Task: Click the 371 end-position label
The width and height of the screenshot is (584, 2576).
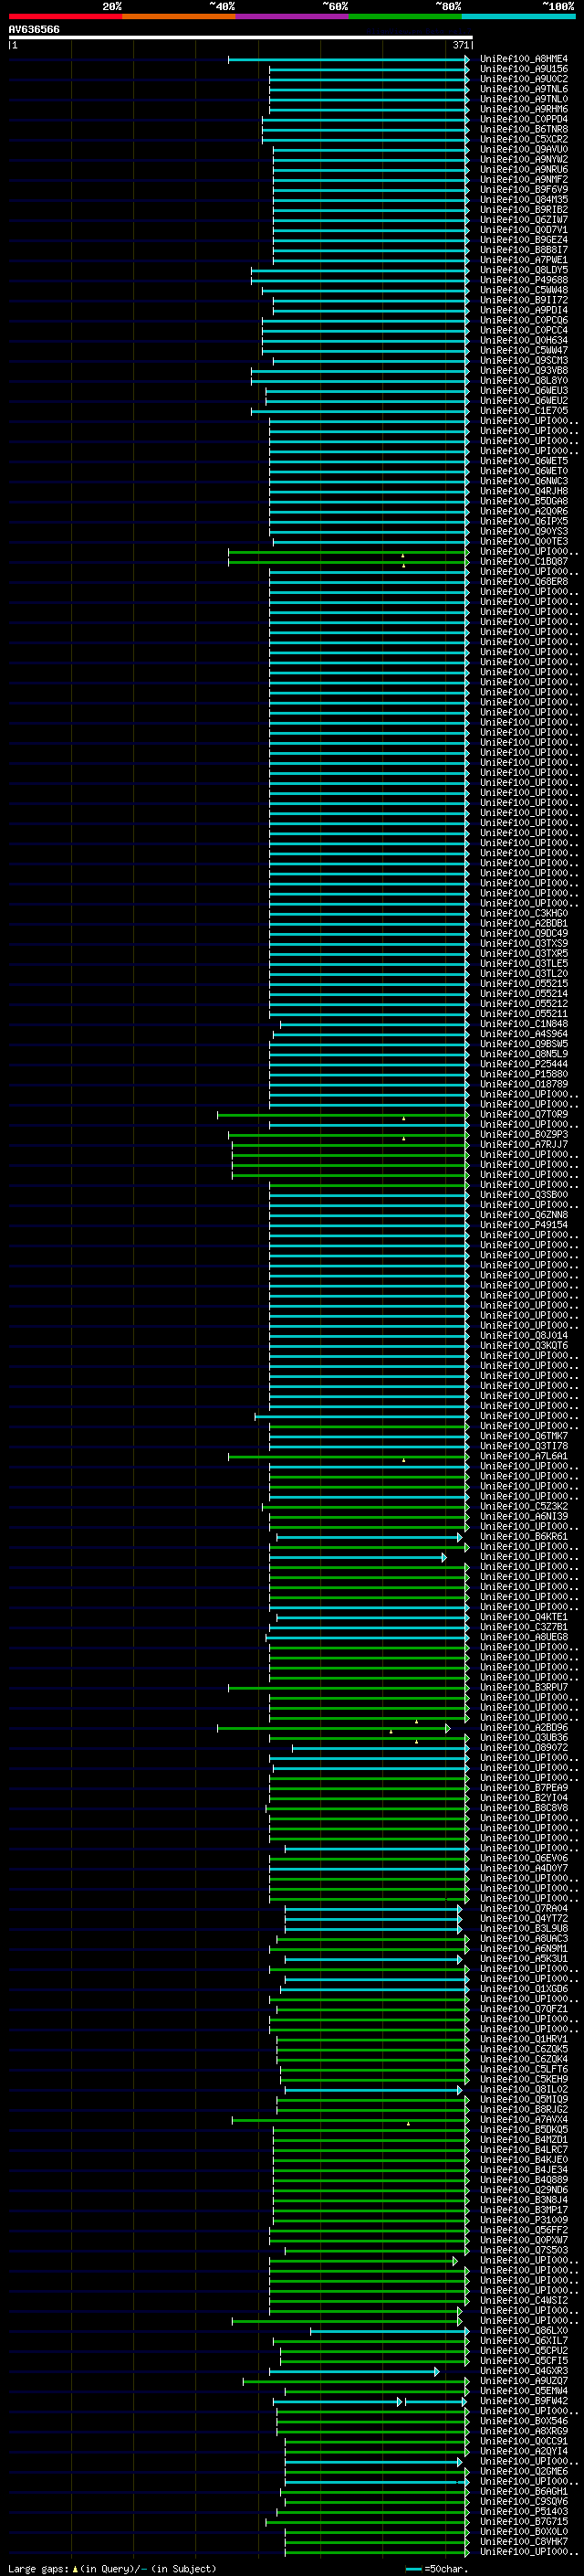Action: pos(460,45)
